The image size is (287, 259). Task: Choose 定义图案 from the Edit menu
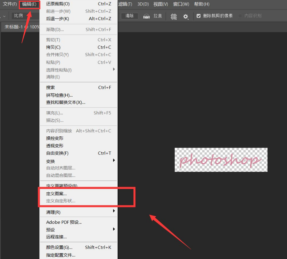(x=55, y=194)
